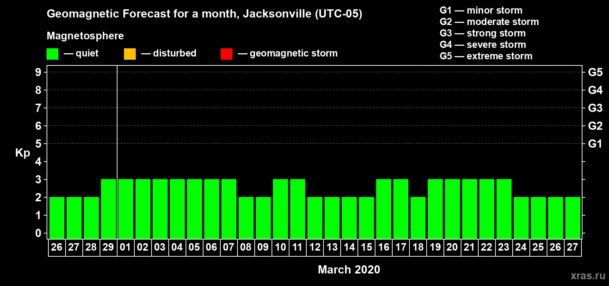609x286 pixels.
Task: Click the Kp value 9 on the vertical axis
Action: click(x=38, y=72)
